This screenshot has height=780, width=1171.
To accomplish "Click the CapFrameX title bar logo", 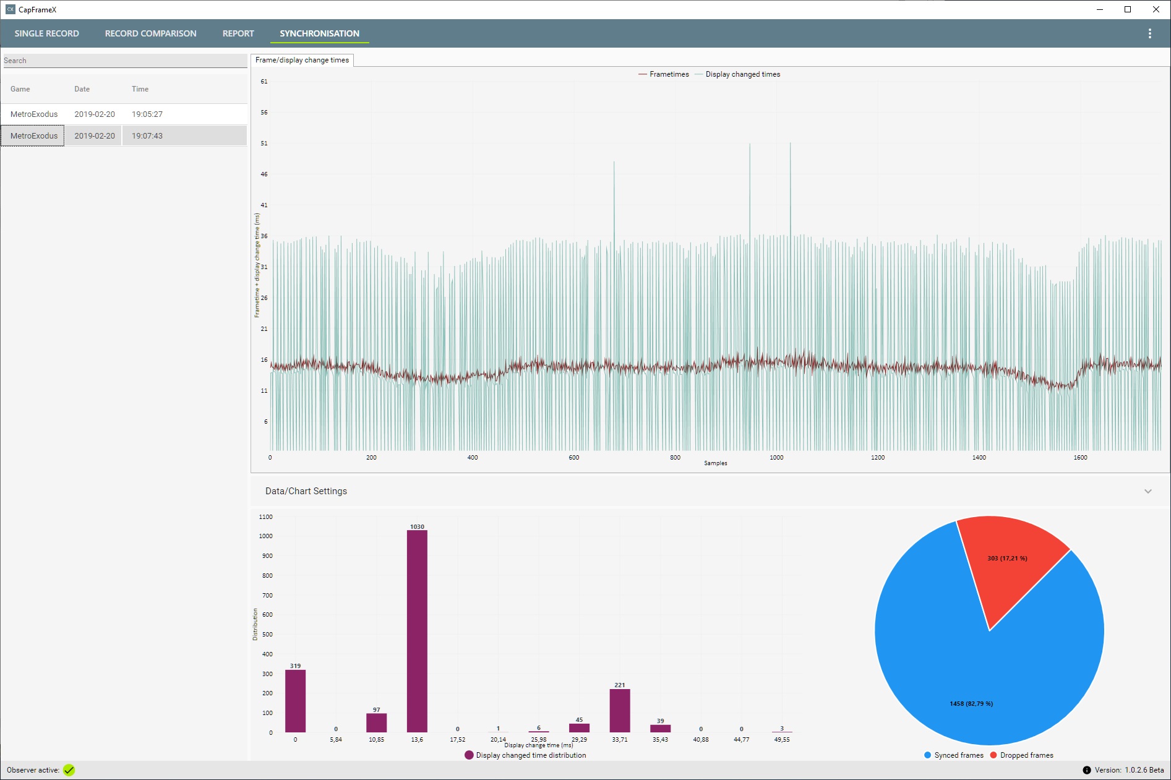I will [x=10, y=9].
